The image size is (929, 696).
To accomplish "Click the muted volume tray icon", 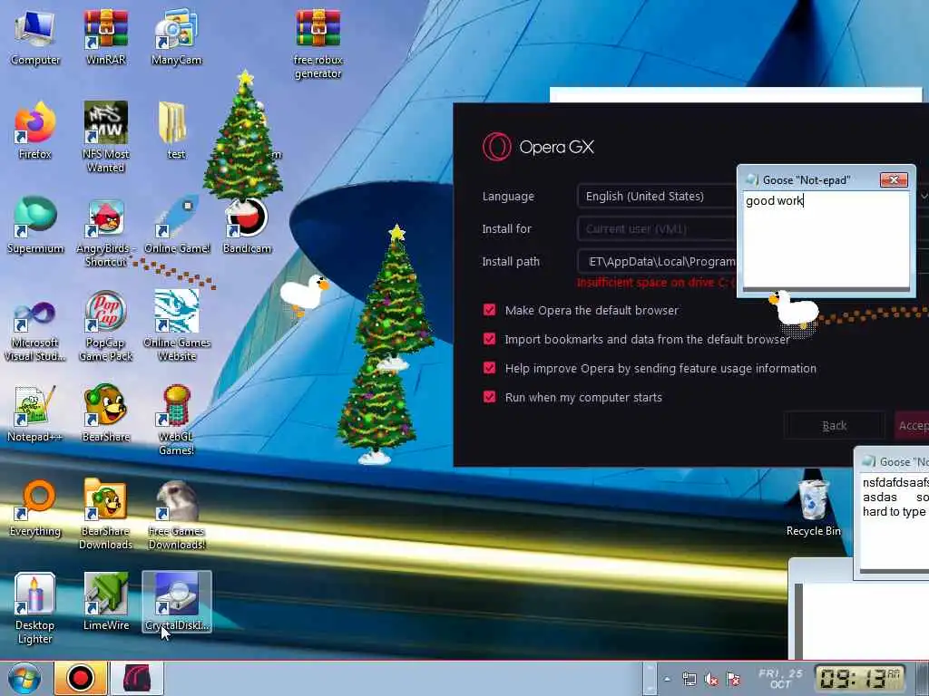I will (x=710, y=680).
